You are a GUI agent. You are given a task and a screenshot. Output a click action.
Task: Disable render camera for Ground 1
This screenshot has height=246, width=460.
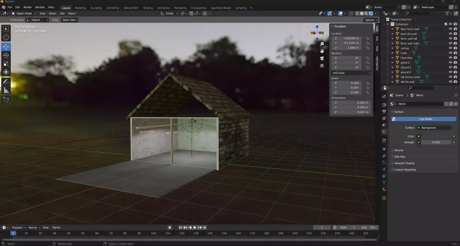(x=455, y=67)
